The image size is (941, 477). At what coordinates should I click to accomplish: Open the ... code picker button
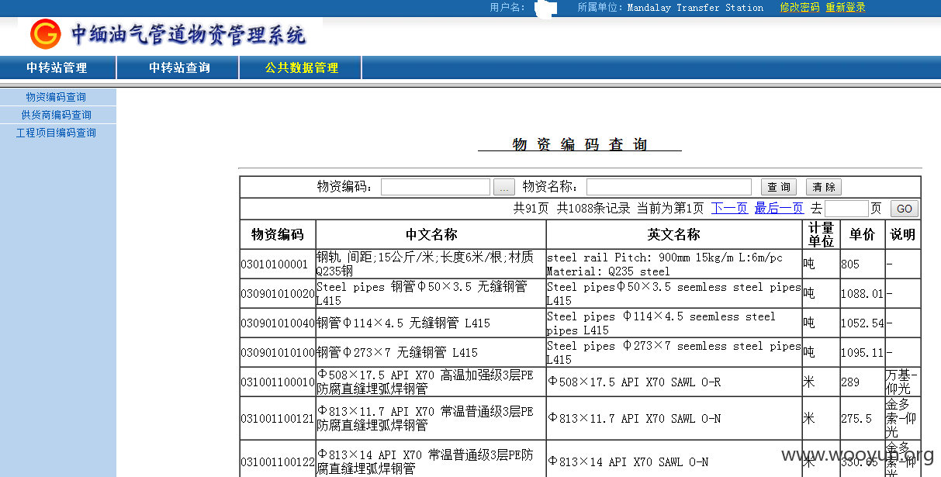(x=504, y=187)
